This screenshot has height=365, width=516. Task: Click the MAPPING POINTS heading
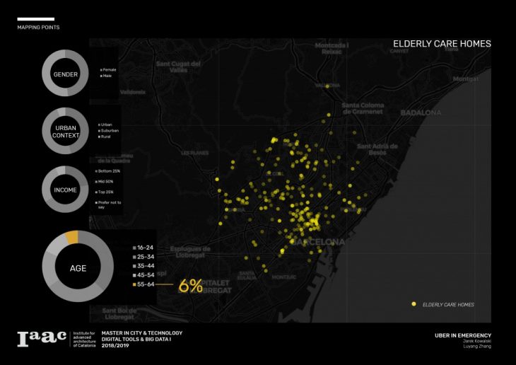coord(38,28)
